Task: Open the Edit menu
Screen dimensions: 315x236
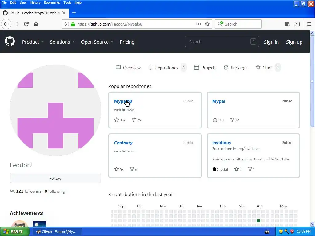Action: point(13,2)
